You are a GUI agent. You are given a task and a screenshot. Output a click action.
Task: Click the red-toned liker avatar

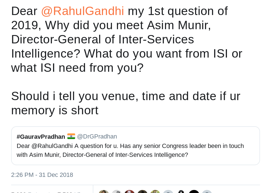coord(129,192)
